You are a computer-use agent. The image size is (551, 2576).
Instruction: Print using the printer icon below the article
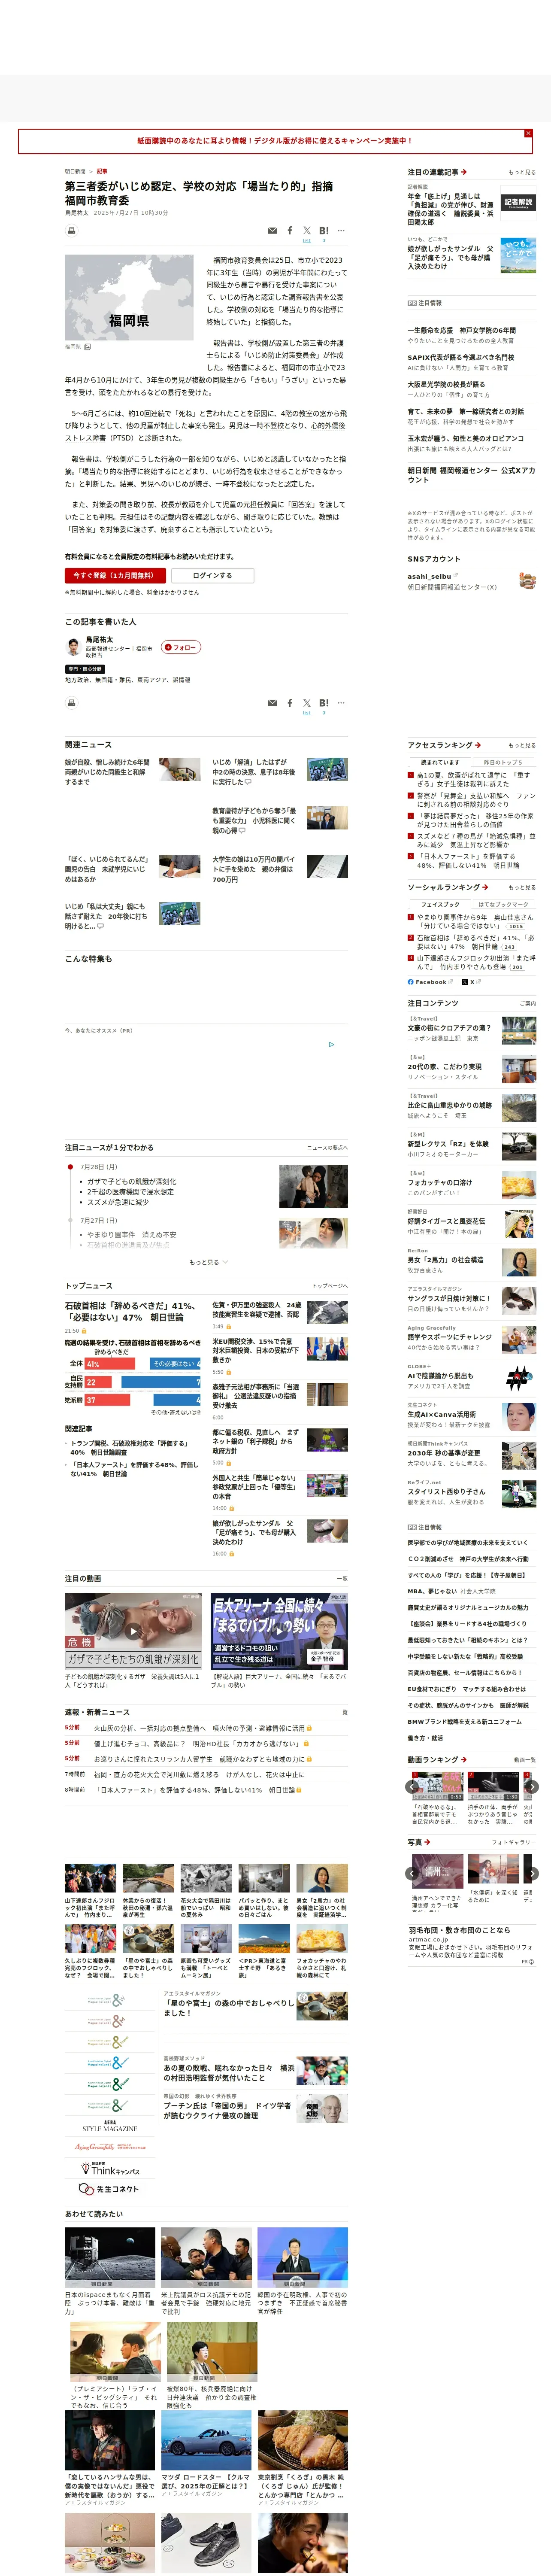click(x=71, y=703)
